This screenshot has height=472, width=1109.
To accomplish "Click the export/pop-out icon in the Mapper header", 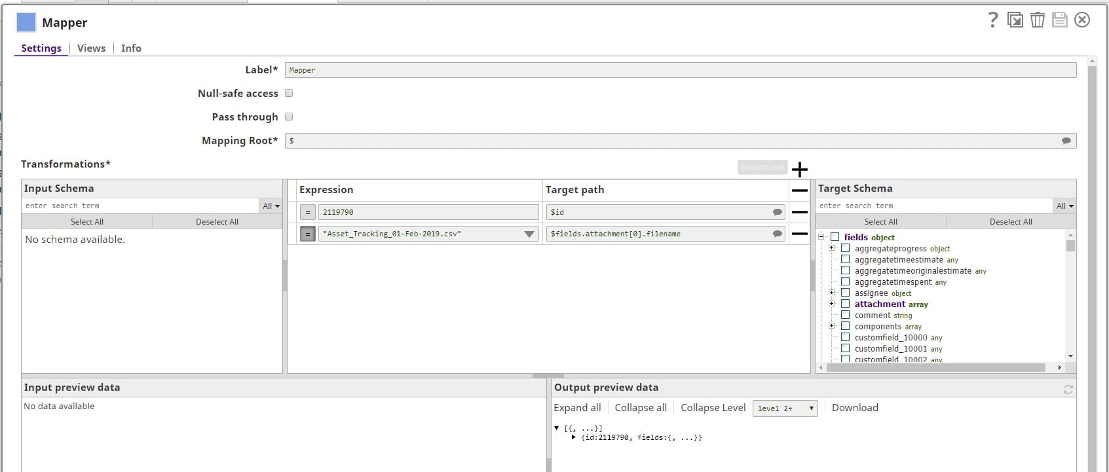I will tap(1015, 20).
